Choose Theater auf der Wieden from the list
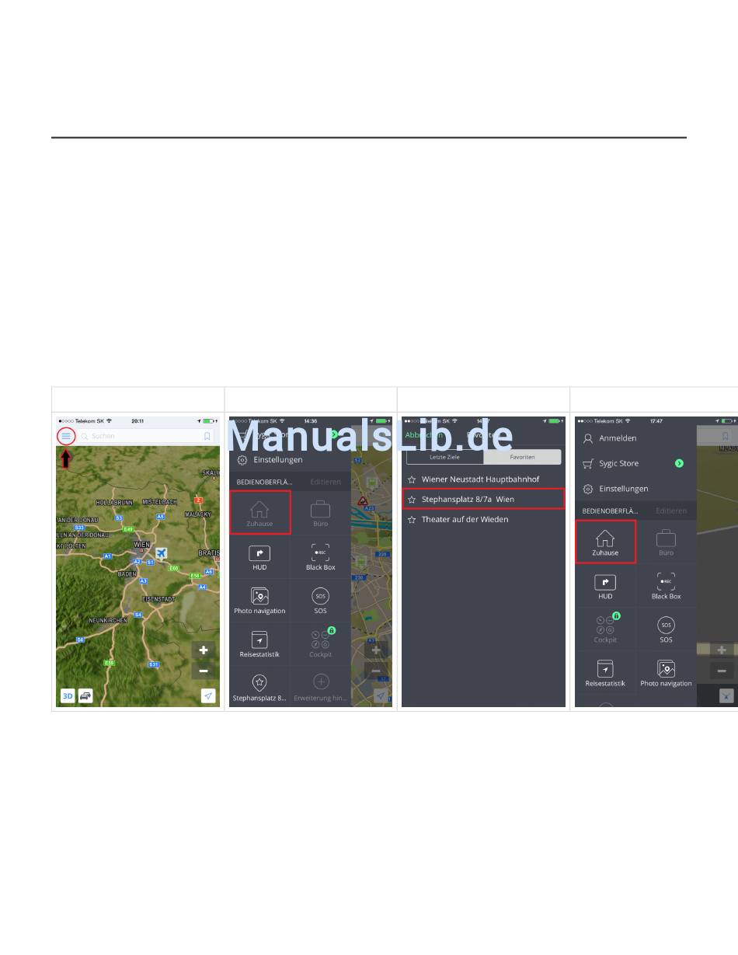Screen dimensions: 738x955 click(x=482, y=519)
